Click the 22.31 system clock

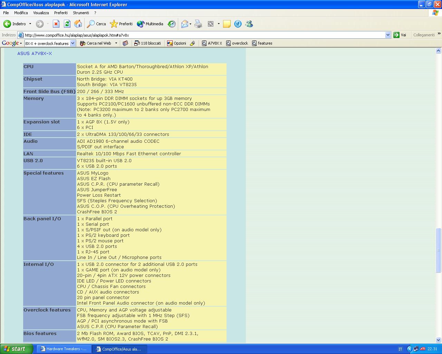pos(432,349)
